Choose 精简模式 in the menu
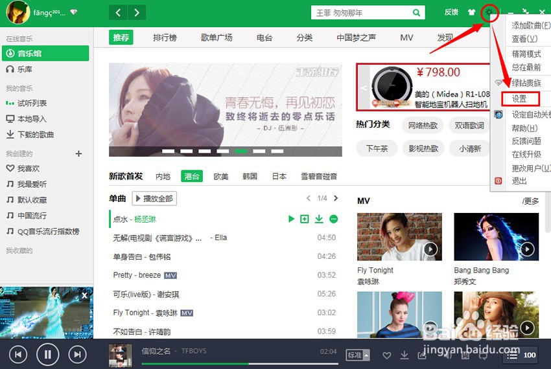Viewport: 551px width, 369px height. coord(526,54)
